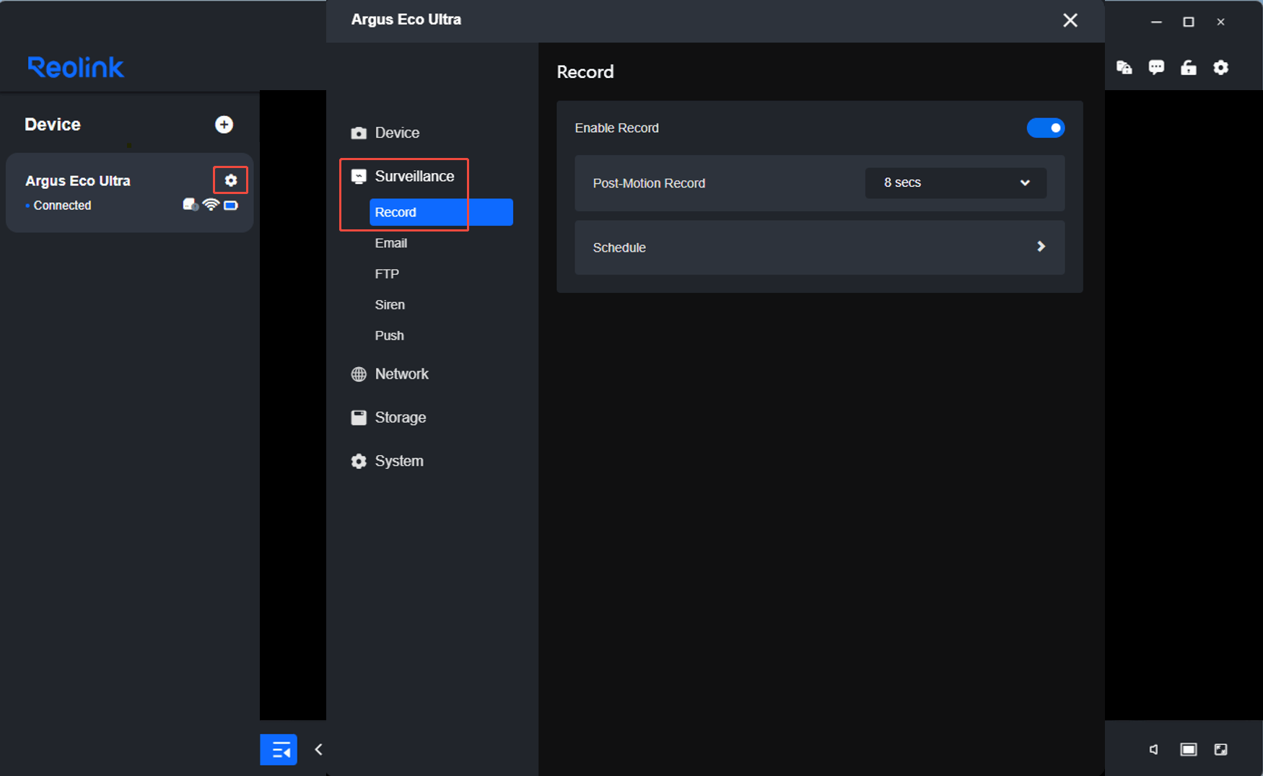The image size is (1263, 776).
Task: Open the Surveillance settings section
Action: point(414,176)
